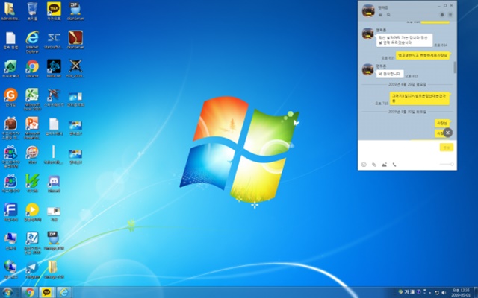Launch Telegram from the desktop
This screenshot has width=478, height=298.
coord(32,270)
